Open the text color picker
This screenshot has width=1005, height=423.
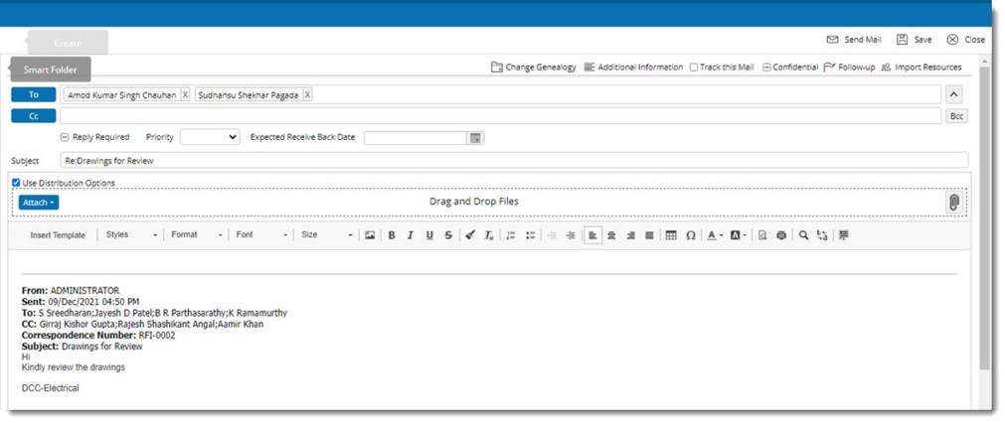pos(715,235)
